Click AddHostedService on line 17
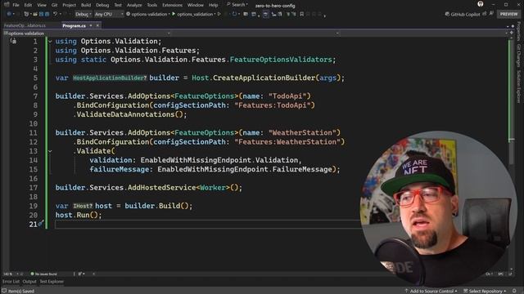 click(161, 188)
